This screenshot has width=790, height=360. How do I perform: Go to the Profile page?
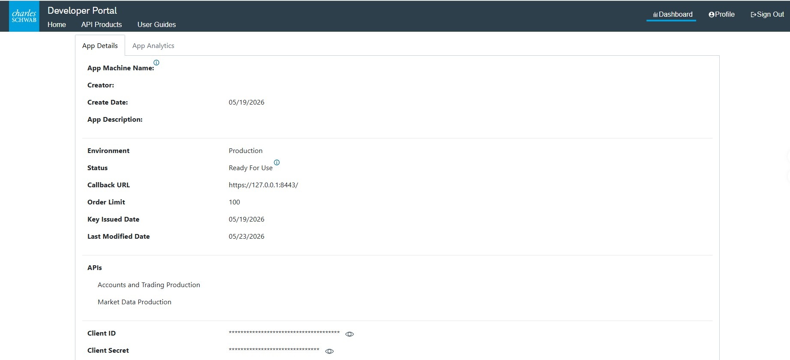(x=721, y=15)
